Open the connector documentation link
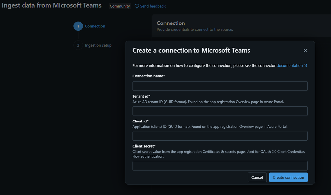331x195 pixels. pos(289,66)
